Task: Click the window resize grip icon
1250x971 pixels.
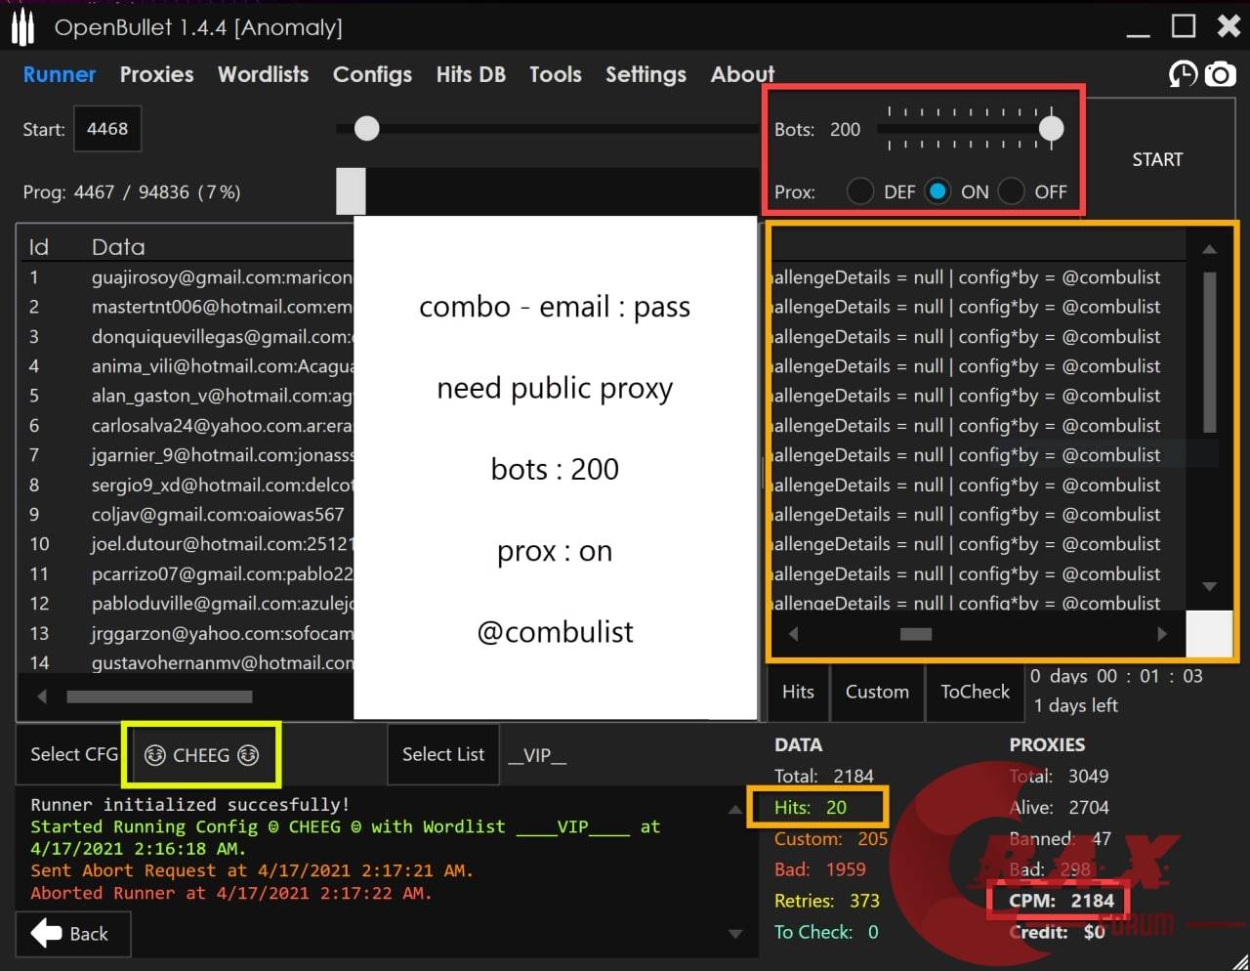Action: [x=1238, y=960]
